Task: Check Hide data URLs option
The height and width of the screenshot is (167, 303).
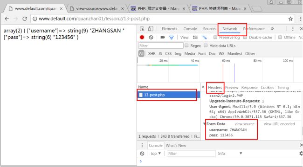Action: 206,45
